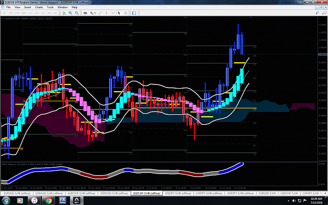Switch to EURUSD-5,H8 (offline) chart tab

pyautogui.click(x=17, y=193)
